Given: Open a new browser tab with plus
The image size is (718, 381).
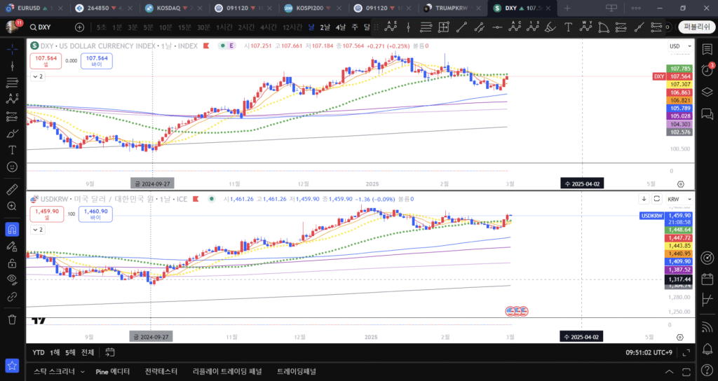Looking at the screenshot, I should [x=567, y=8].
